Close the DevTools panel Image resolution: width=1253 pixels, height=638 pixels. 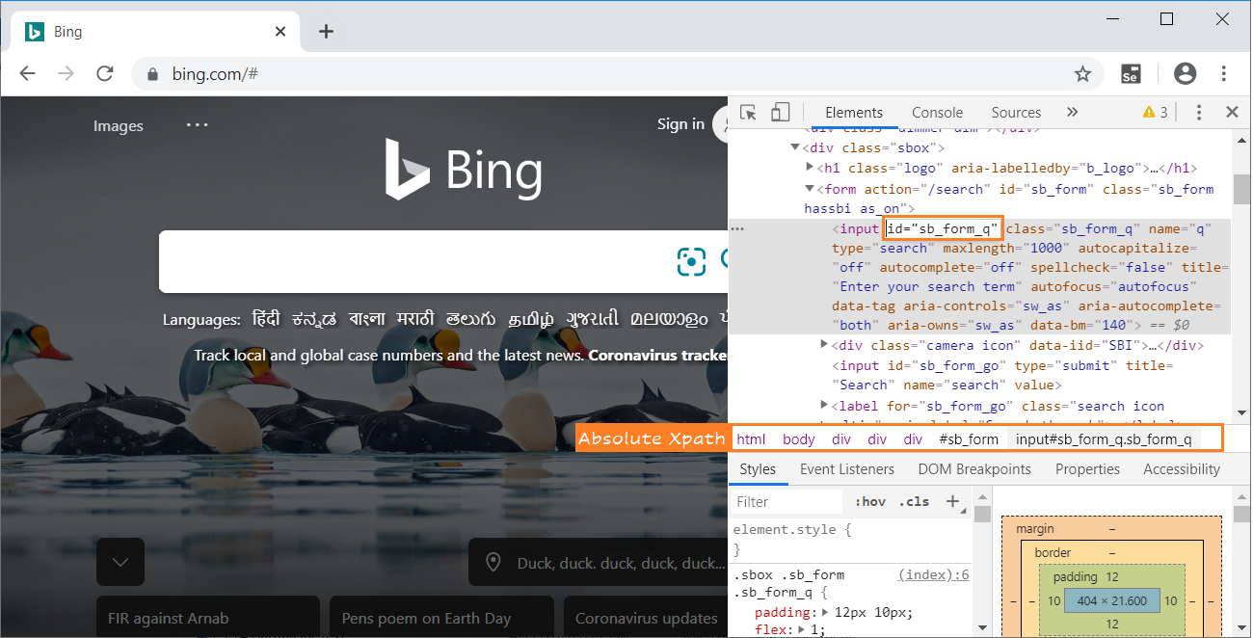click(1232, 113)
